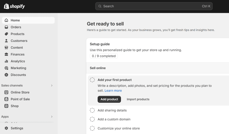Click the Sell online section header
Image resolution: width=229 pixels, height=134 pixels.
98,68
